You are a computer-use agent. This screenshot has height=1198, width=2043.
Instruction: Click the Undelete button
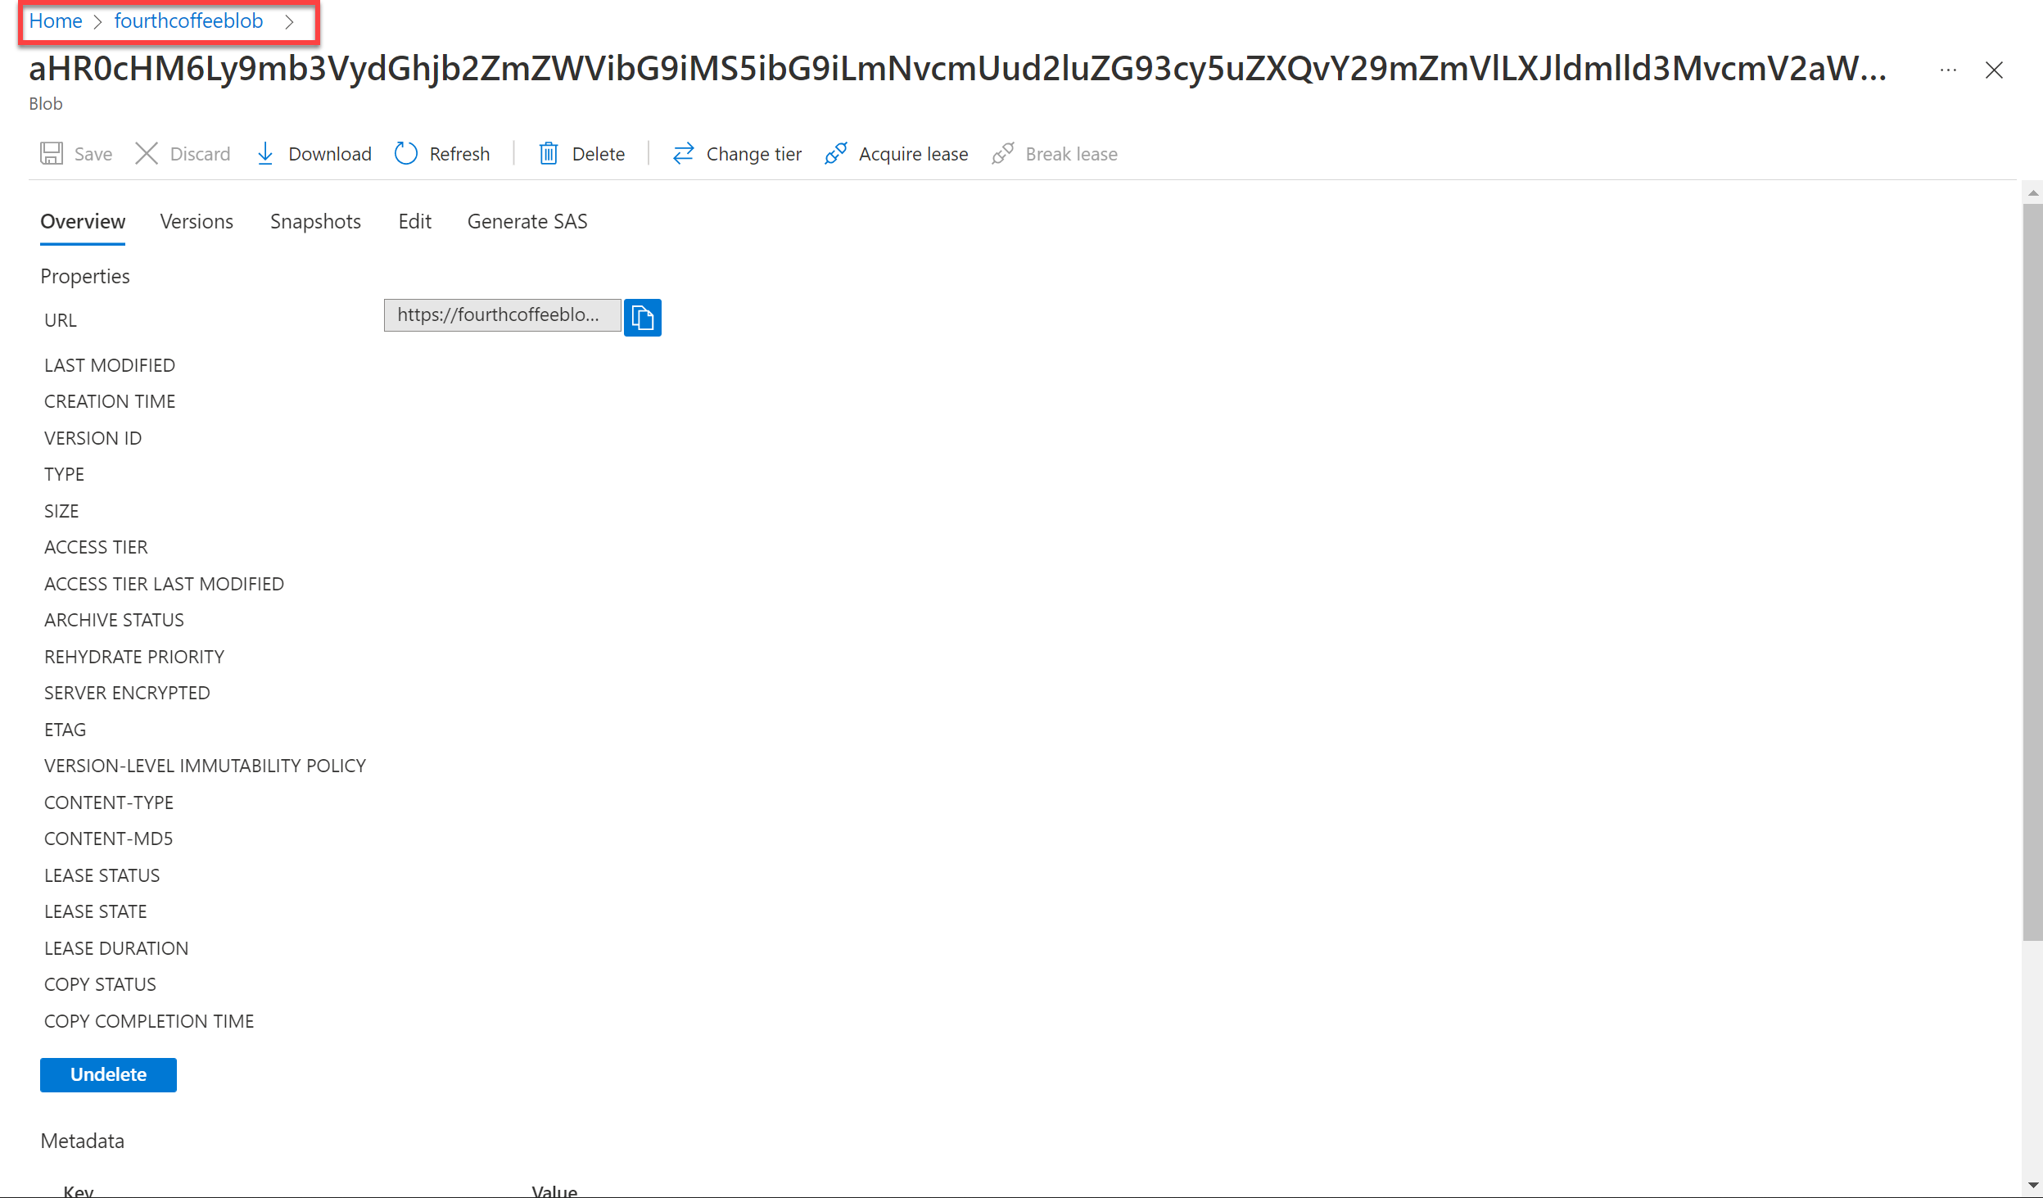tap(108, 1074)
